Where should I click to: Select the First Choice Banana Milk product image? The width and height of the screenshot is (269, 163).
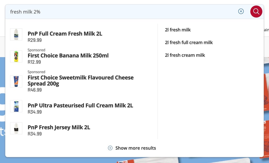16,56
